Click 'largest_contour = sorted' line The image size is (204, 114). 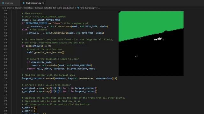tap(69, 78)
